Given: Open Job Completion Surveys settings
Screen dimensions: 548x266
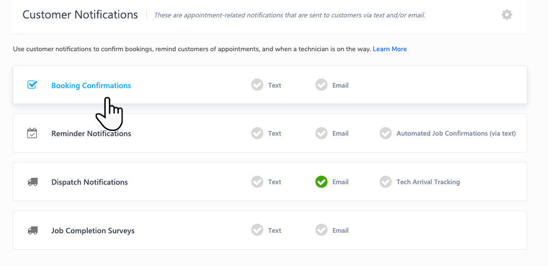Looking at the screenshot, I should (92, 231).
